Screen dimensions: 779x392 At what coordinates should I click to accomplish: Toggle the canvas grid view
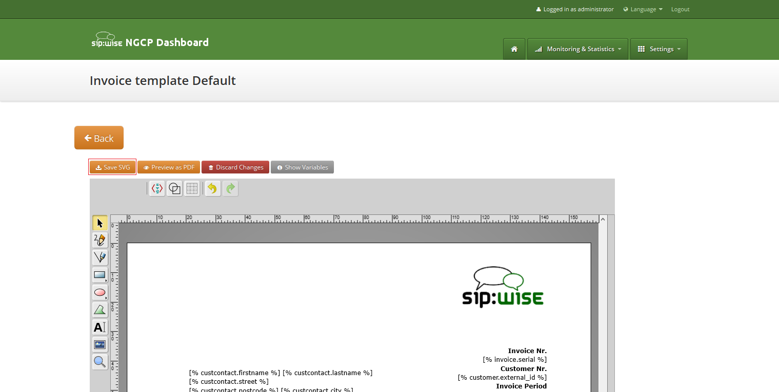[x=191, y=188]
